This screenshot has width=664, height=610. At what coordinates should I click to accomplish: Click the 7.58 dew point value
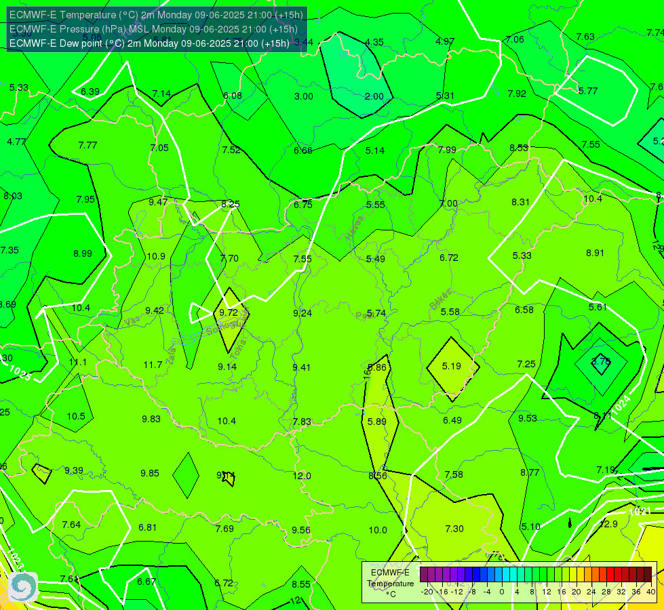[x=454, y=474]
